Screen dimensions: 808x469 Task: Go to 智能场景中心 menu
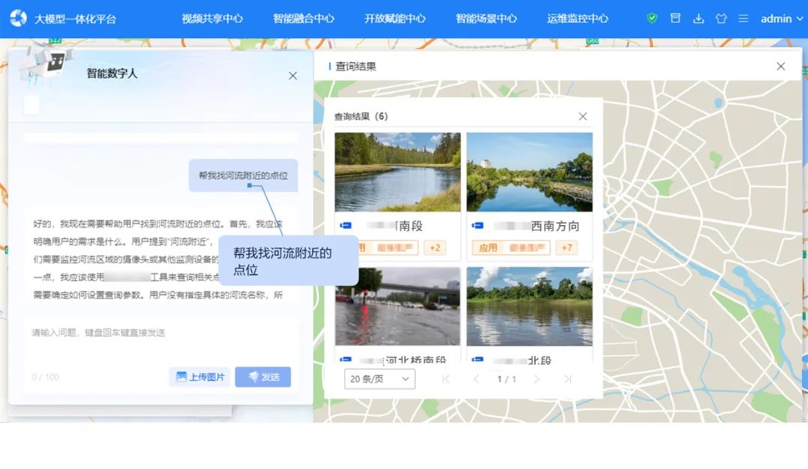(x=486, y=19)
